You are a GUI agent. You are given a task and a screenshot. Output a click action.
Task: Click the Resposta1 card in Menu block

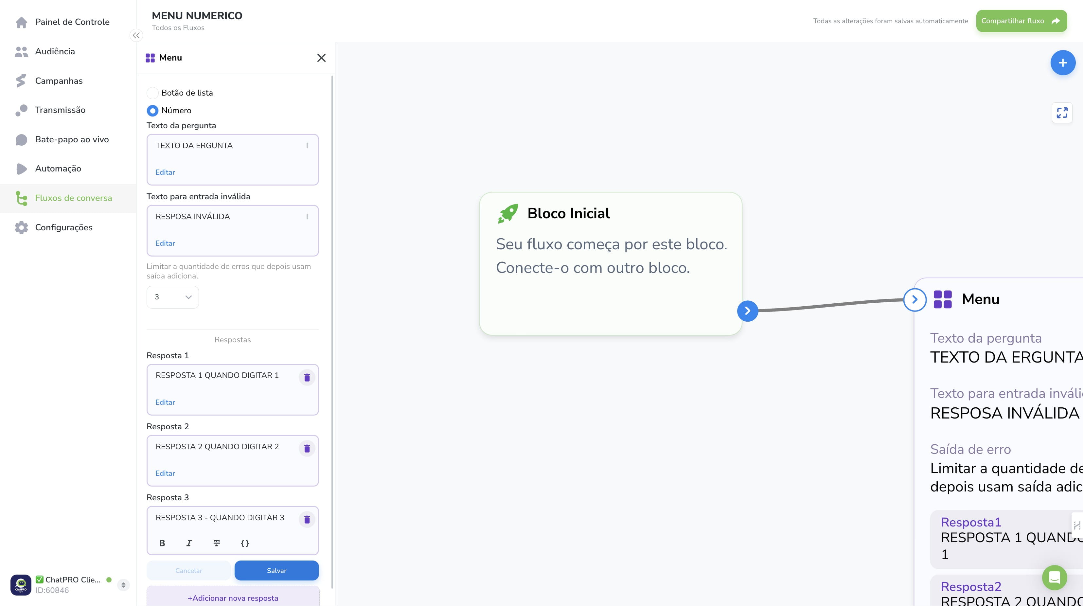click(x=1006, y=540)
